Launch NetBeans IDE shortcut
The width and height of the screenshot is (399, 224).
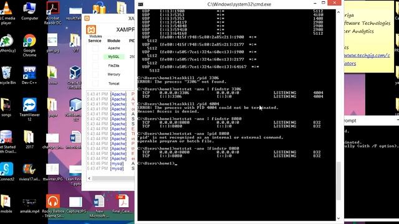tap(75, 110)
